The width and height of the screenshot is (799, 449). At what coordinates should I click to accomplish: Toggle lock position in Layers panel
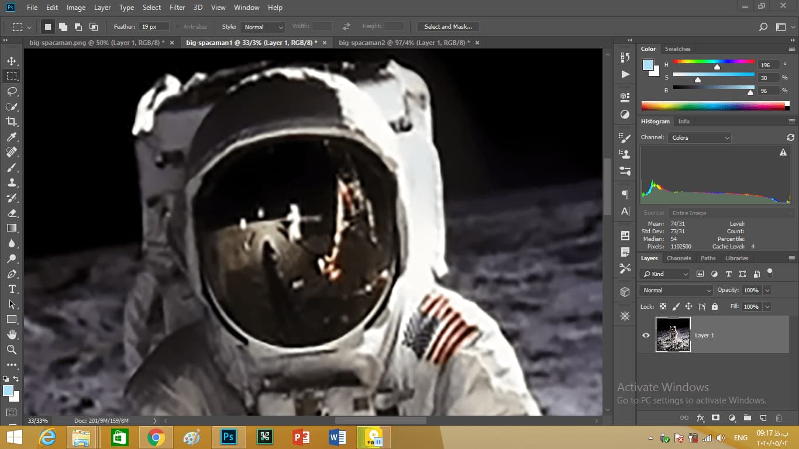tap(688, 306)
